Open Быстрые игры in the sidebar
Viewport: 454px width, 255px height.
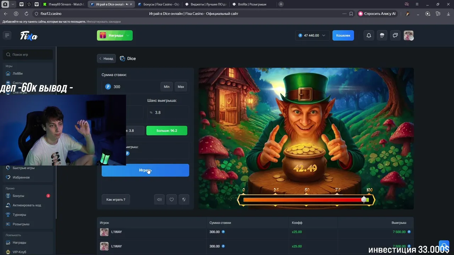click(23, 168)
